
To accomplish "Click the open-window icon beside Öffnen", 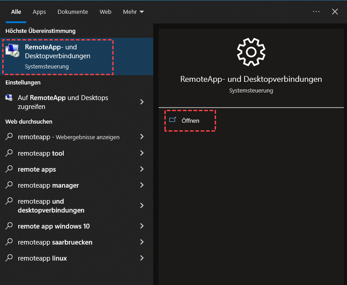I will (173, 120).
